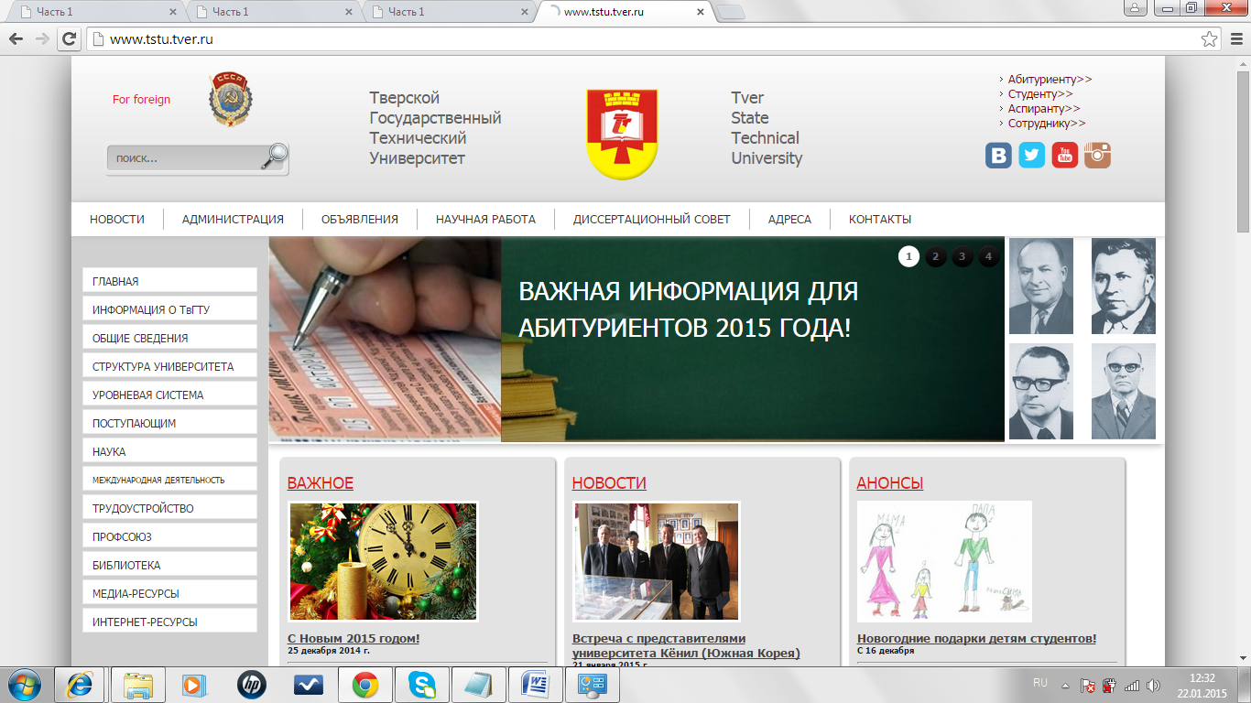This screenshot has width=1251, height=703.
Task: Open Skype from the taskbar
Action: pos(422,684)
